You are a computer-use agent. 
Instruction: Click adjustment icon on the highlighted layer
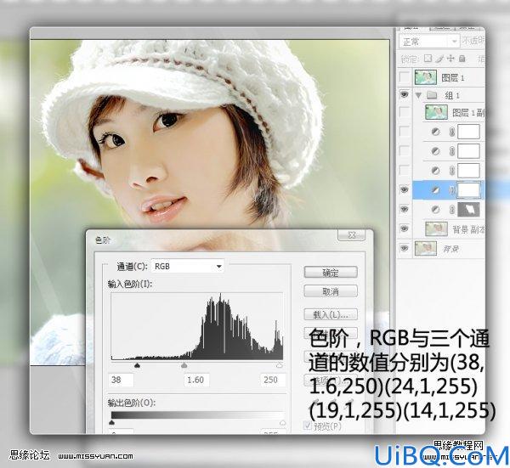435,190
